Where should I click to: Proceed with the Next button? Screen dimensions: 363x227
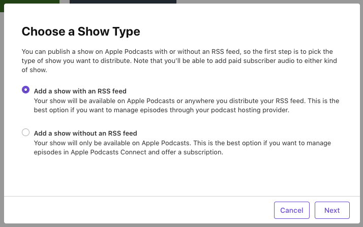pos(332,210)
